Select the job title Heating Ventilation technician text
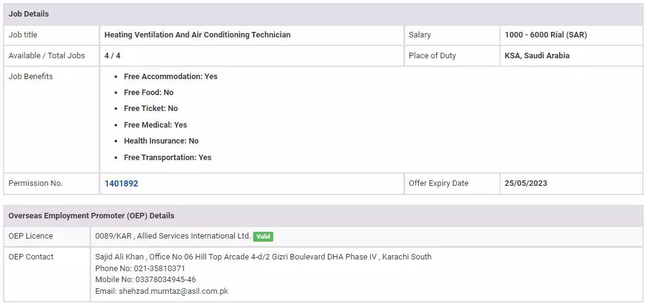646x303 pixels. (197, 35)
